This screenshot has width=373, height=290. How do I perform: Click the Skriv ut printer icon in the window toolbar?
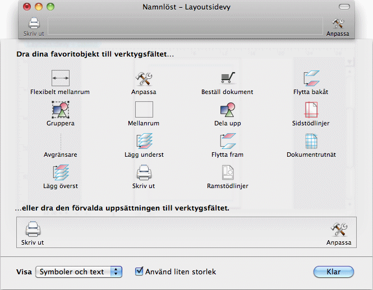[x=34, y=24]
